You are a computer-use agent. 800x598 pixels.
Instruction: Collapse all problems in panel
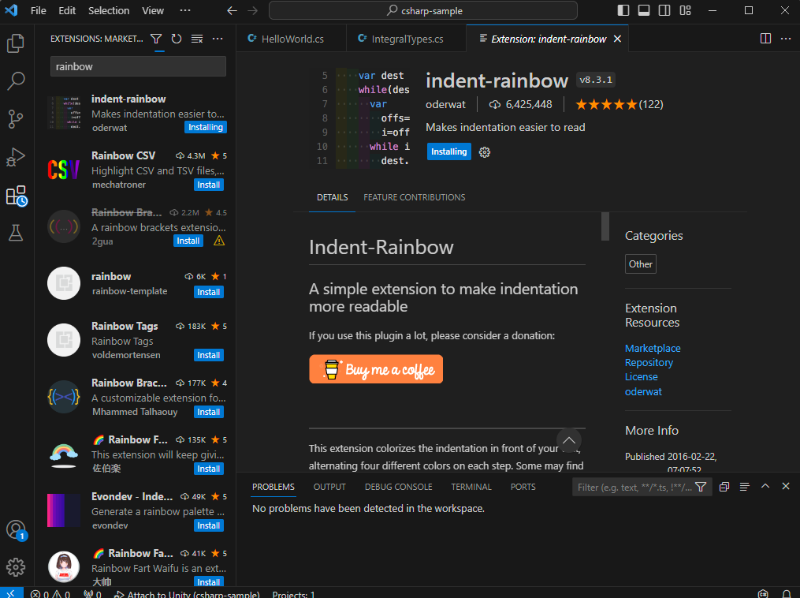(724, 488)
